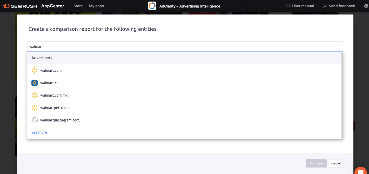Click the User manual icon
Image resolution: width=369 pixels, height=174 pixels.
click(288, 6)
